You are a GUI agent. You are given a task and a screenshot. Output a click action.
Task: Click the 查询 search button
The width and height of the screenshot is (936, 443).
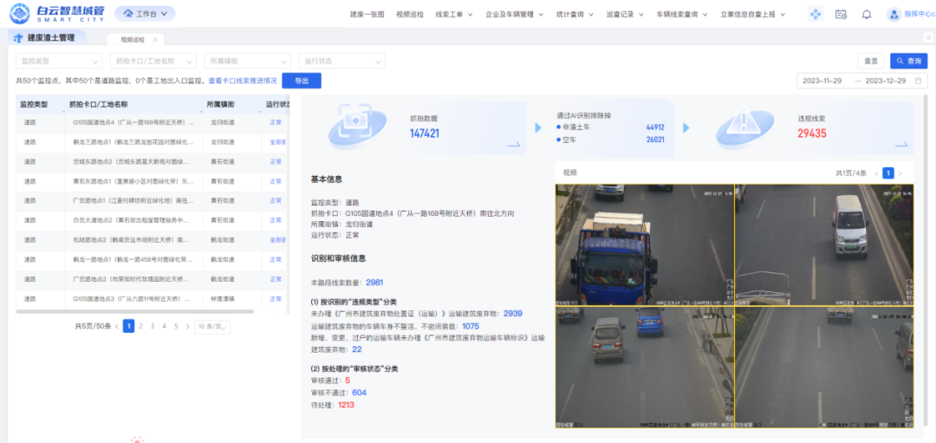[909, 61]
